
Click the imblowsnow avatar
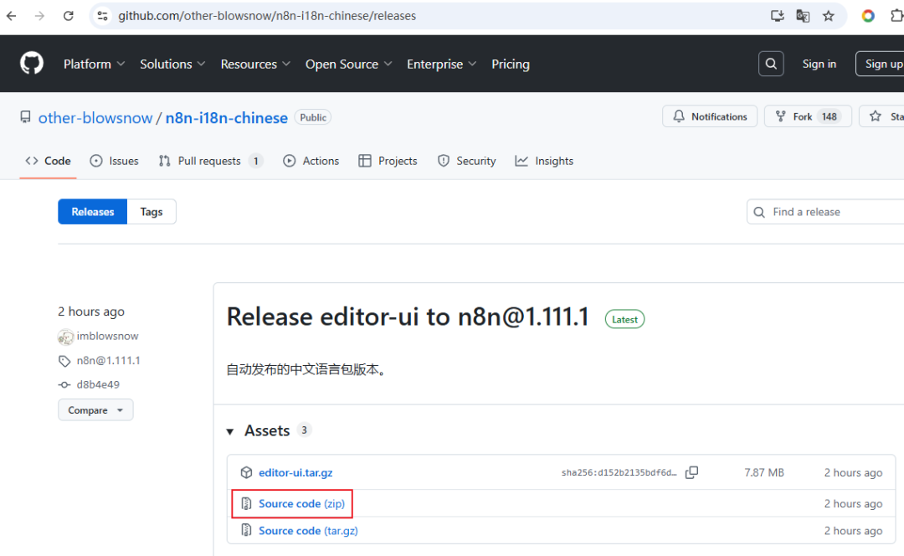click(x=66, y=337)
